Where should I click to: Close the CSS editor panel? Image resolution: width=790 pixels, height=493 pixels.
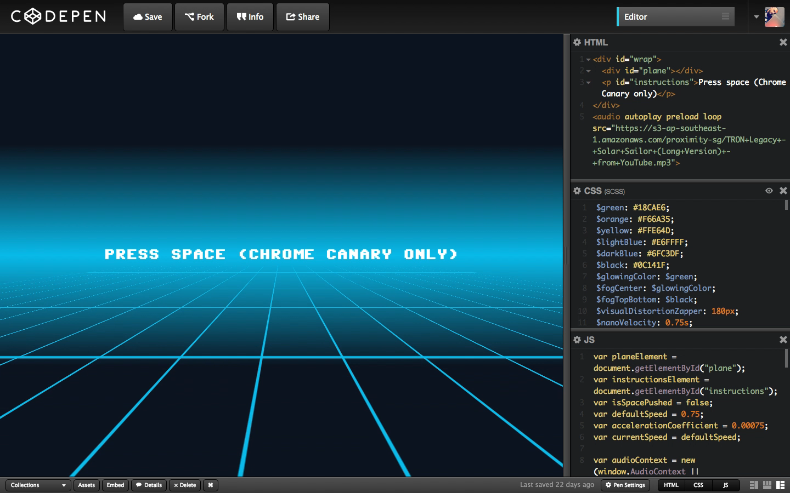tap(783, 191)
